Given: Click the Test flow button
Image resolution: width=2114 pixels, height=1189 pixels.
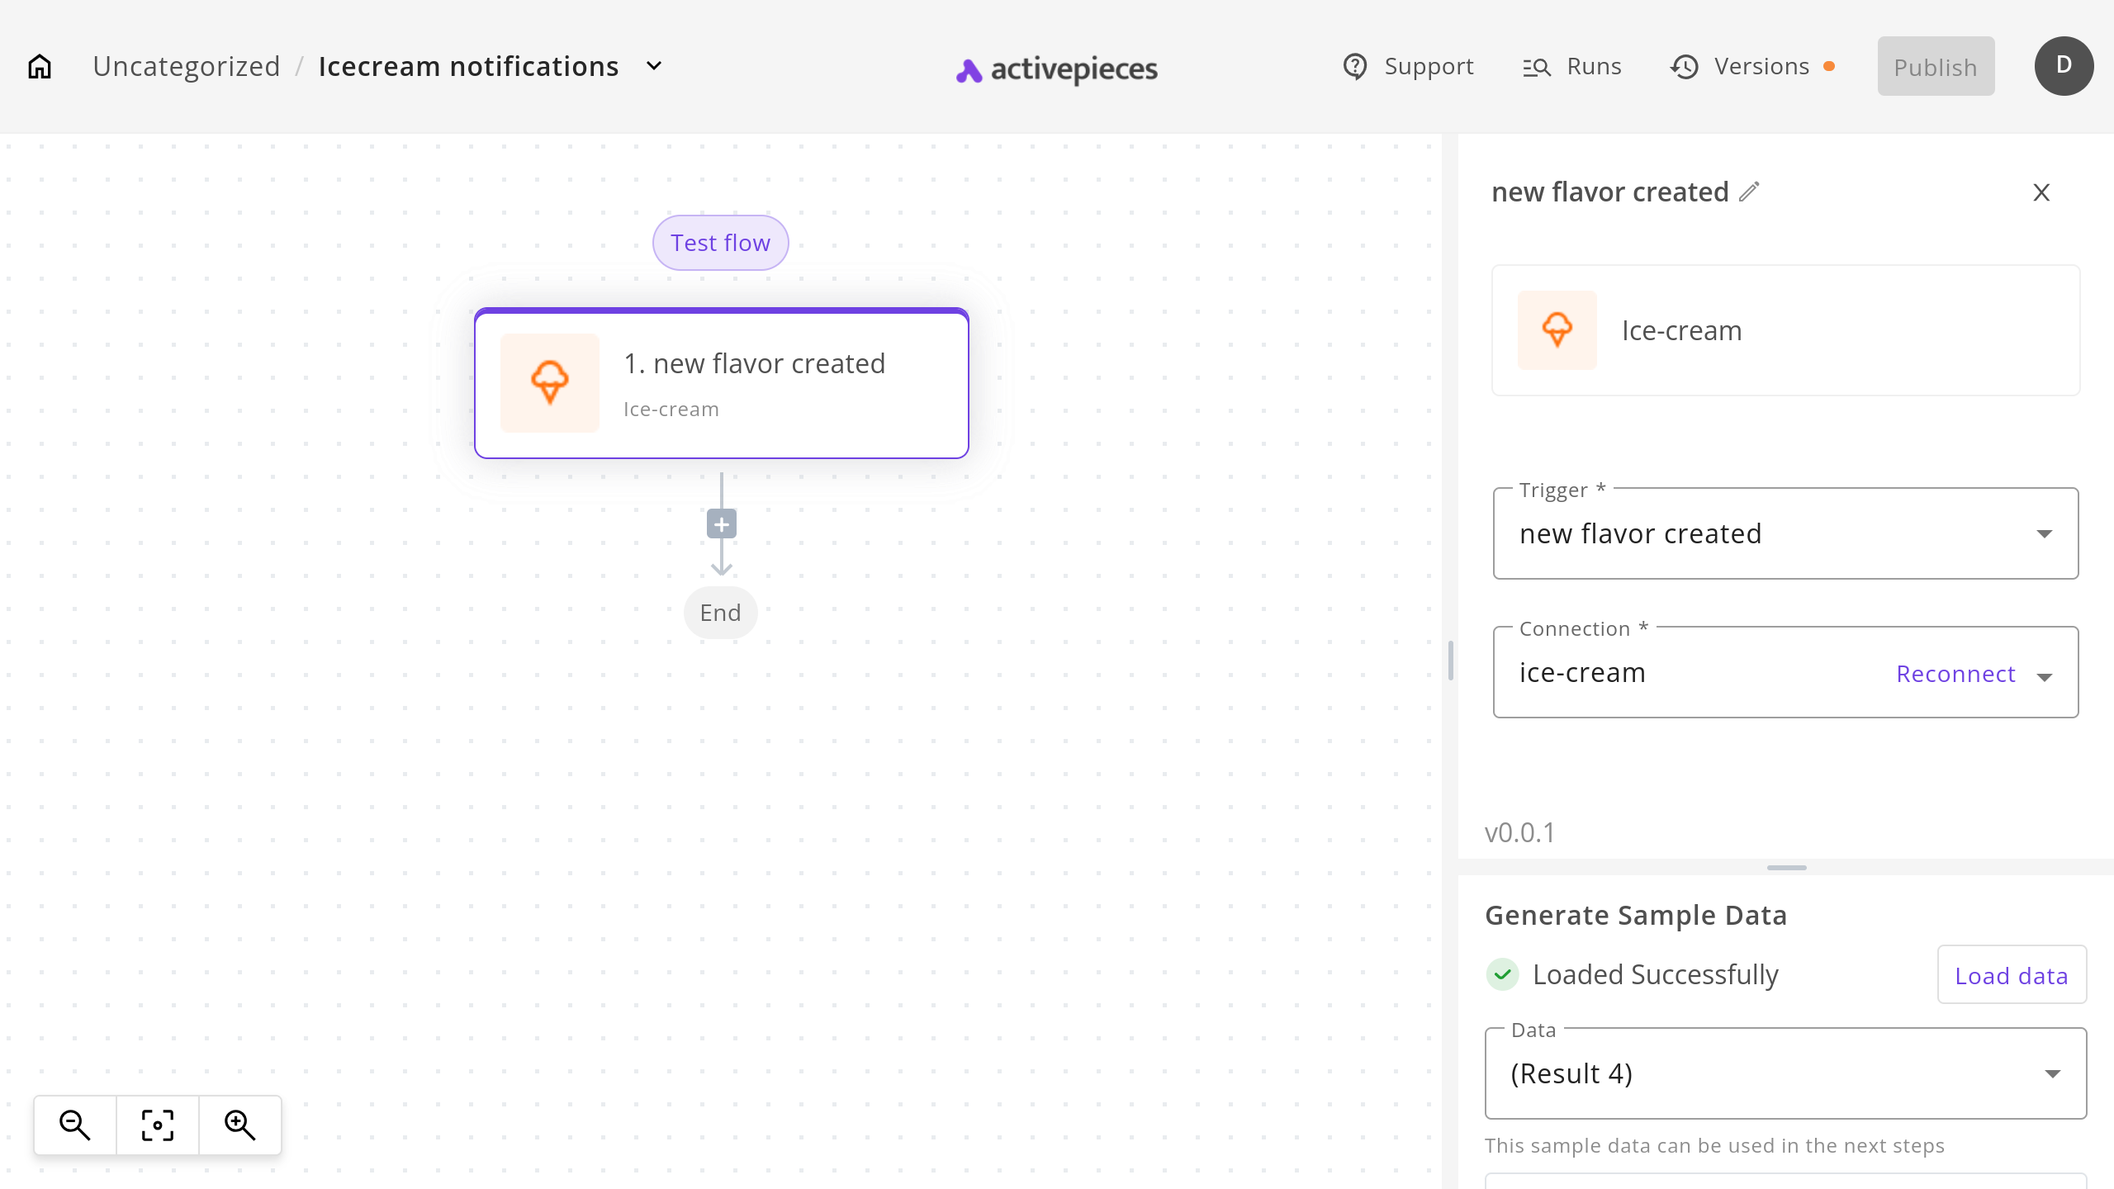Looking at the screenshot, I should [x=720, y=243].
